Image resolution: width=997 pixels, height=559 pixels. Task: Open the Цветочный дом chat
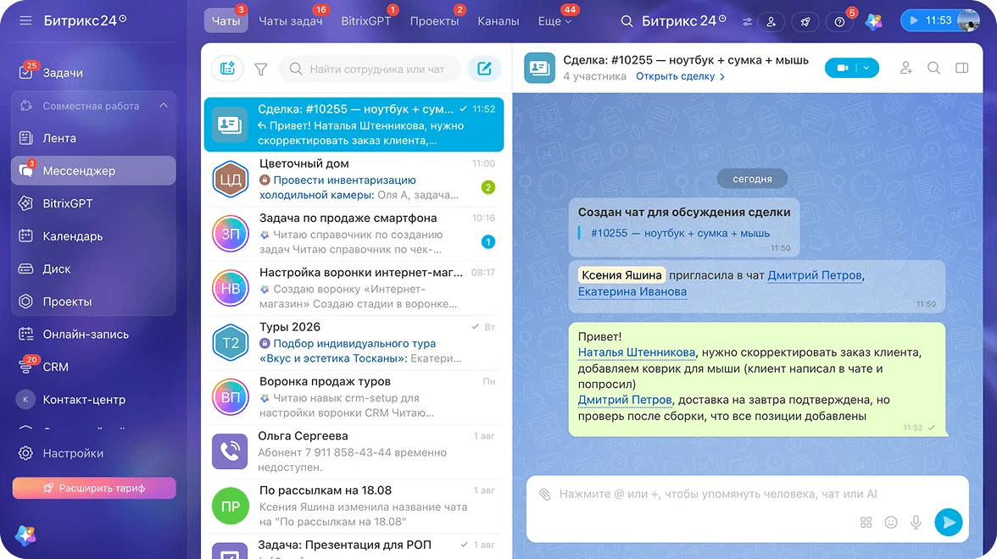tap(354, 180)
